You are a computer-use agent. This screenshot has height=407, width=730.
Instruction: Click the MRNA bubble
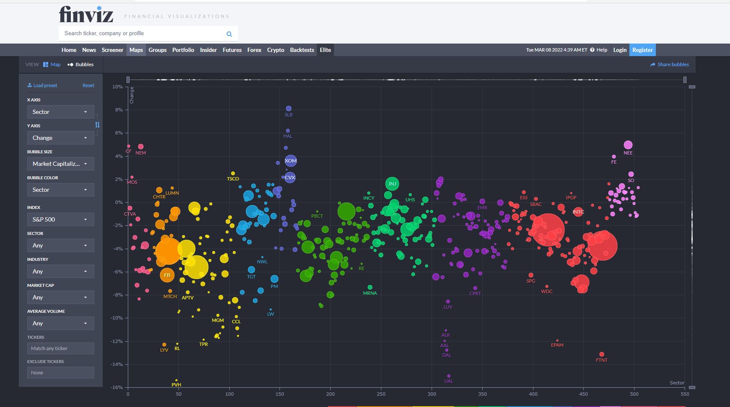pos(370,287)
